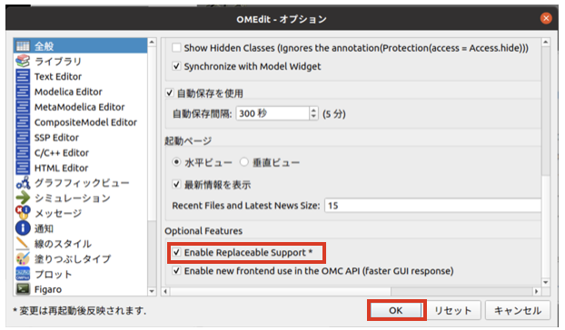
Task: Select the 垂直ビュー radio button
Action: [x=244, y=162]
